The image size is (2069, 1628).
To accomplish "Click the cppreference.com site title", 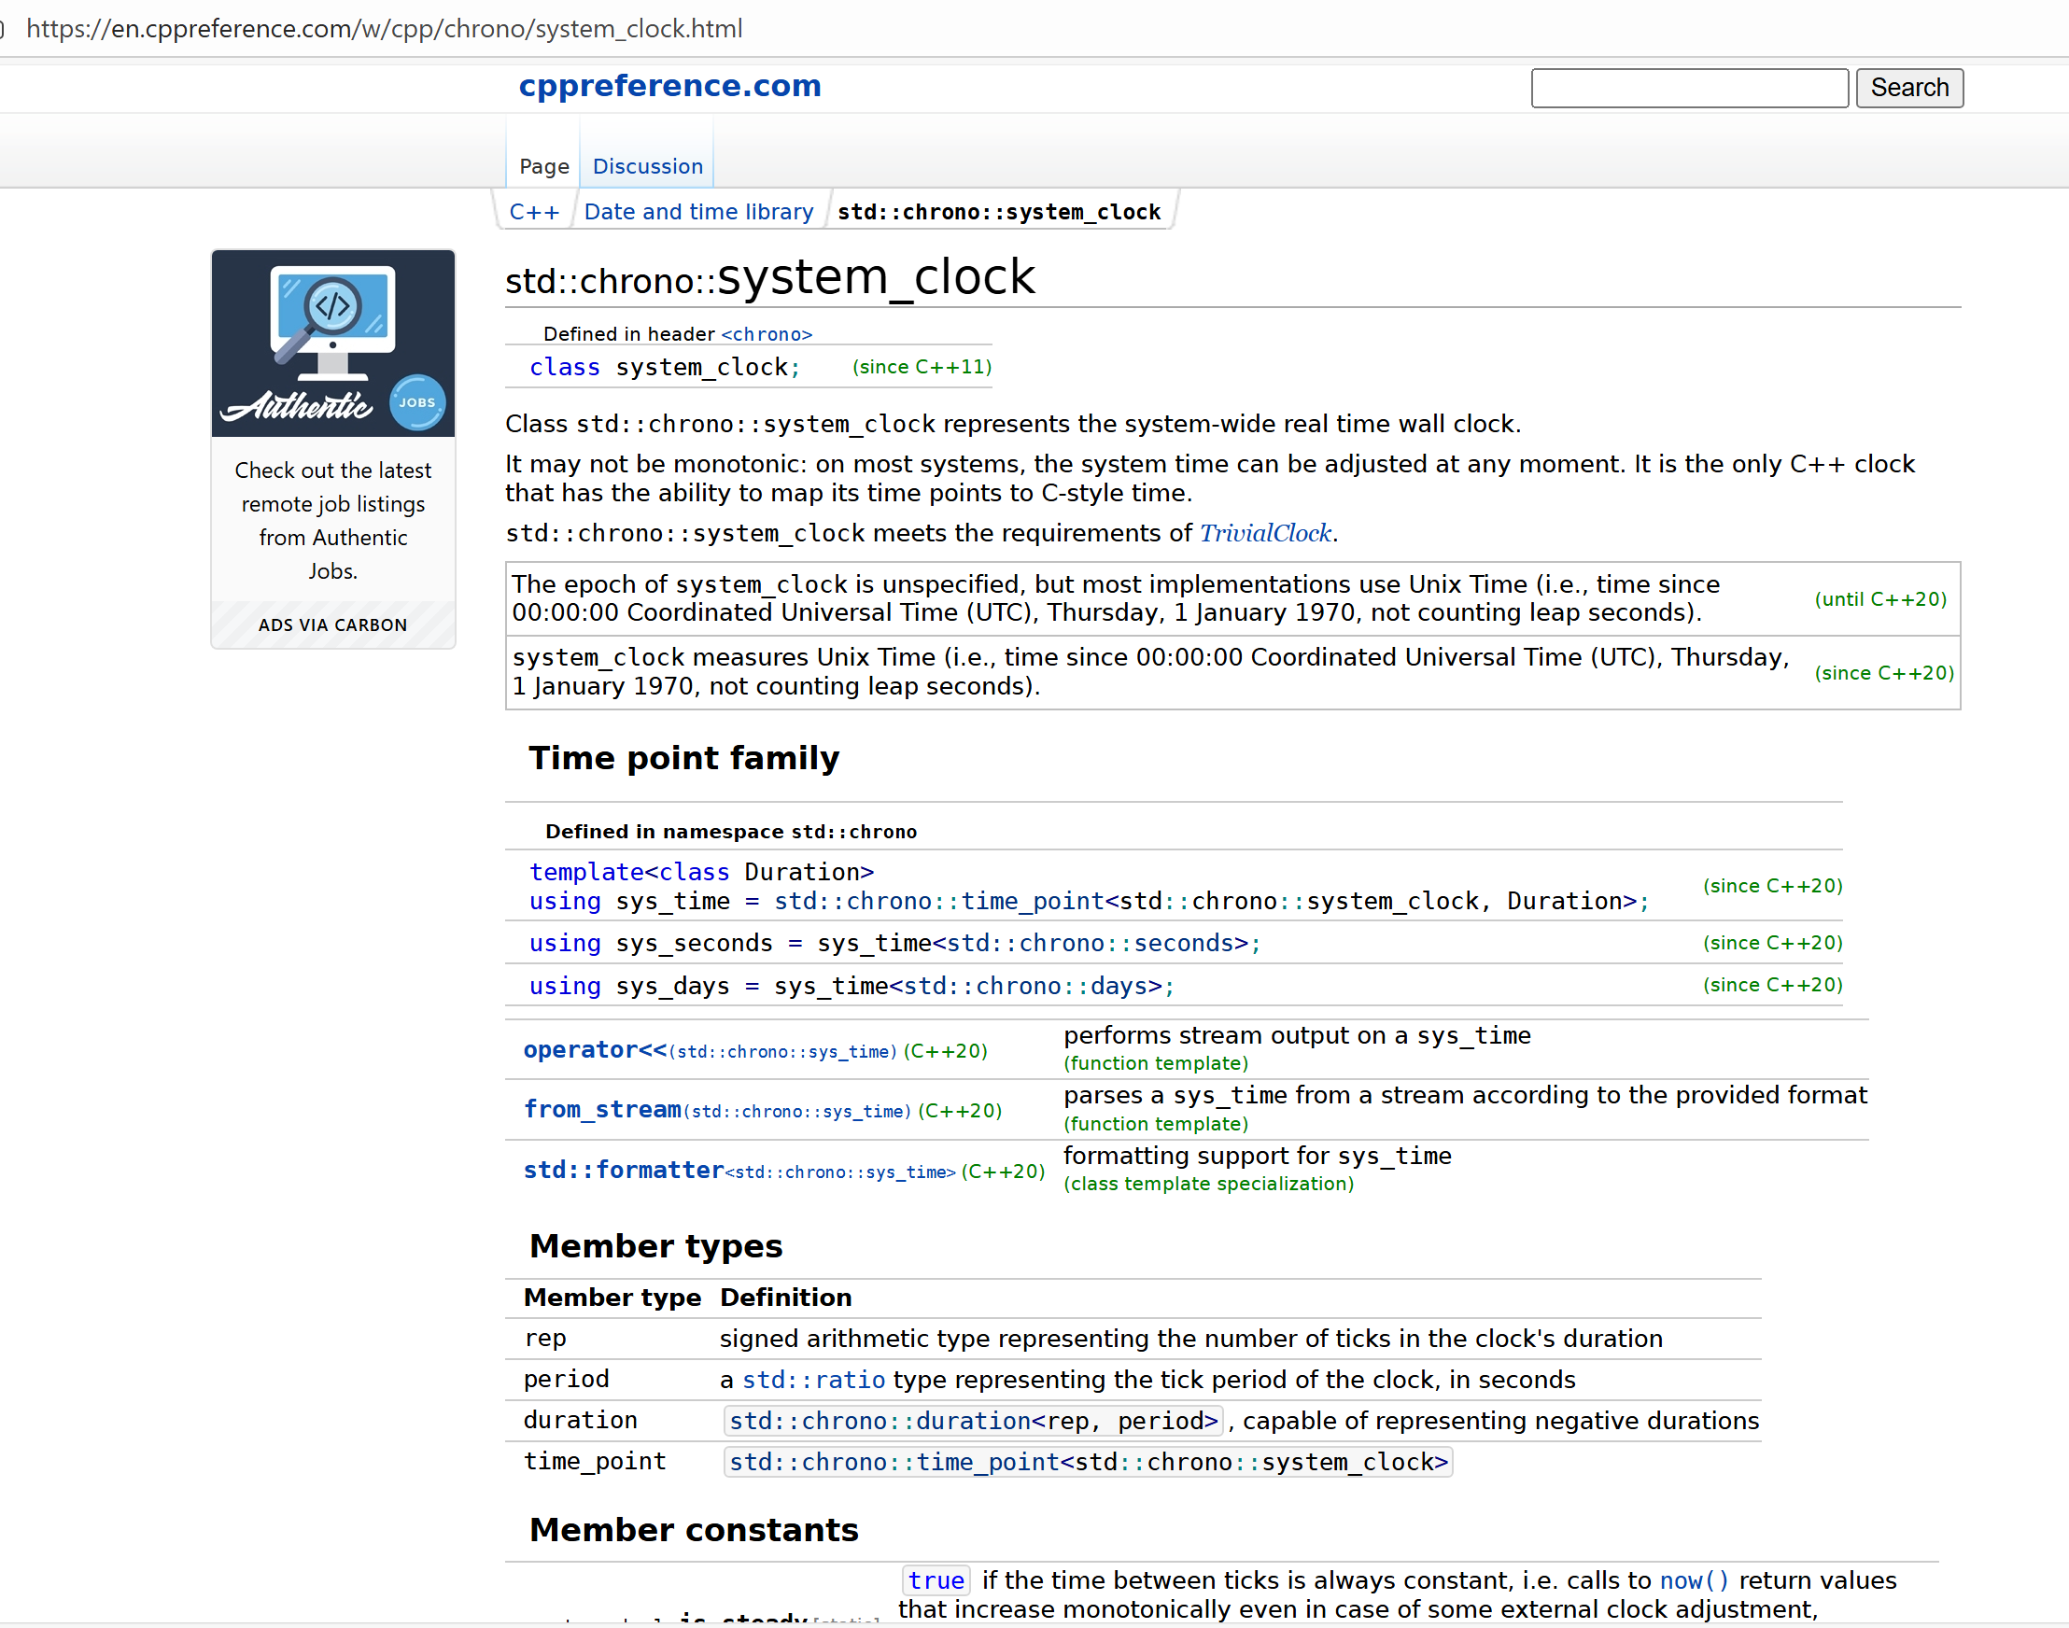I will (669, 86).
